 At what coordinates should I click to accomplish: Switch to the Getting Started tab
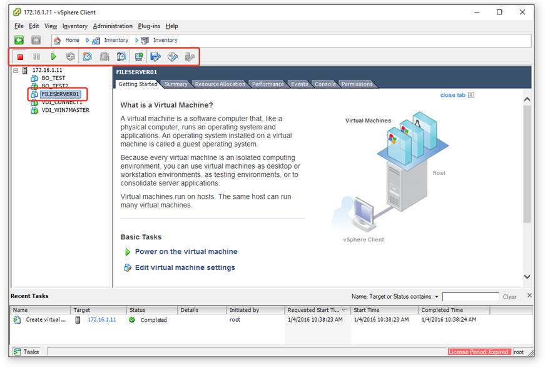[x=138, y=84]
